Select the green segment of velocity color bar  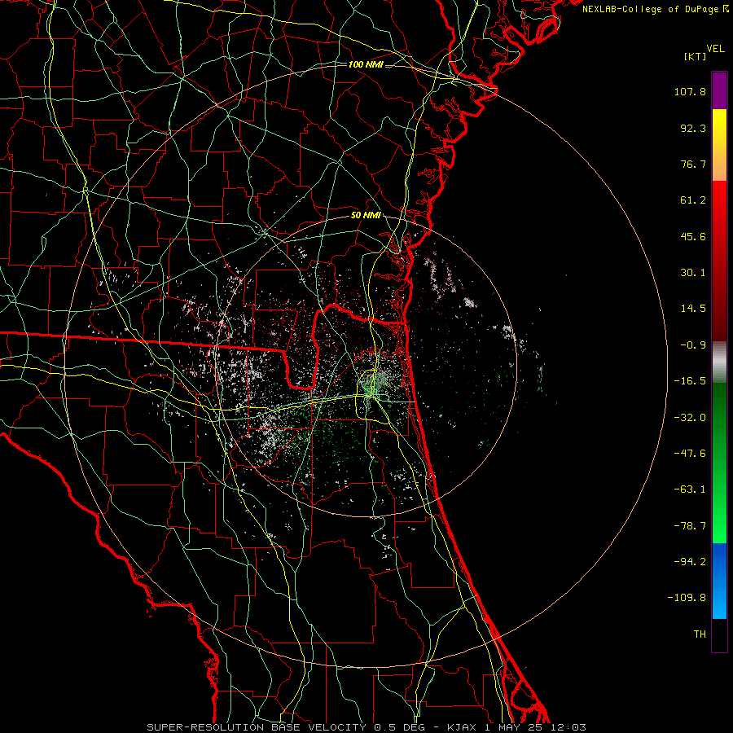point(719,463)
